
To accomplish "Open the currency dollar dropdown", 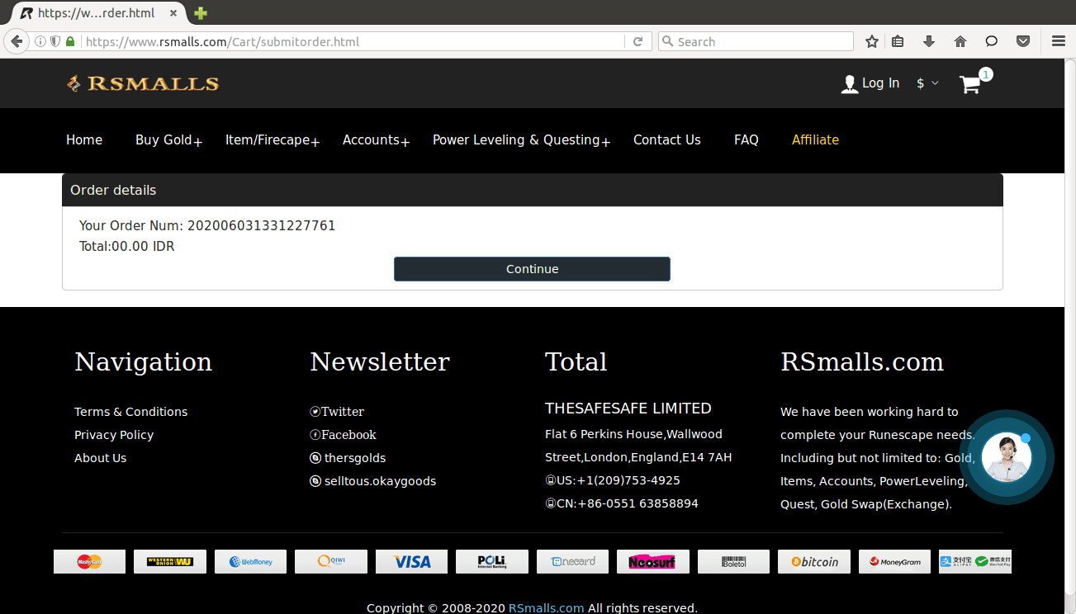I will (x=927, y=83).
